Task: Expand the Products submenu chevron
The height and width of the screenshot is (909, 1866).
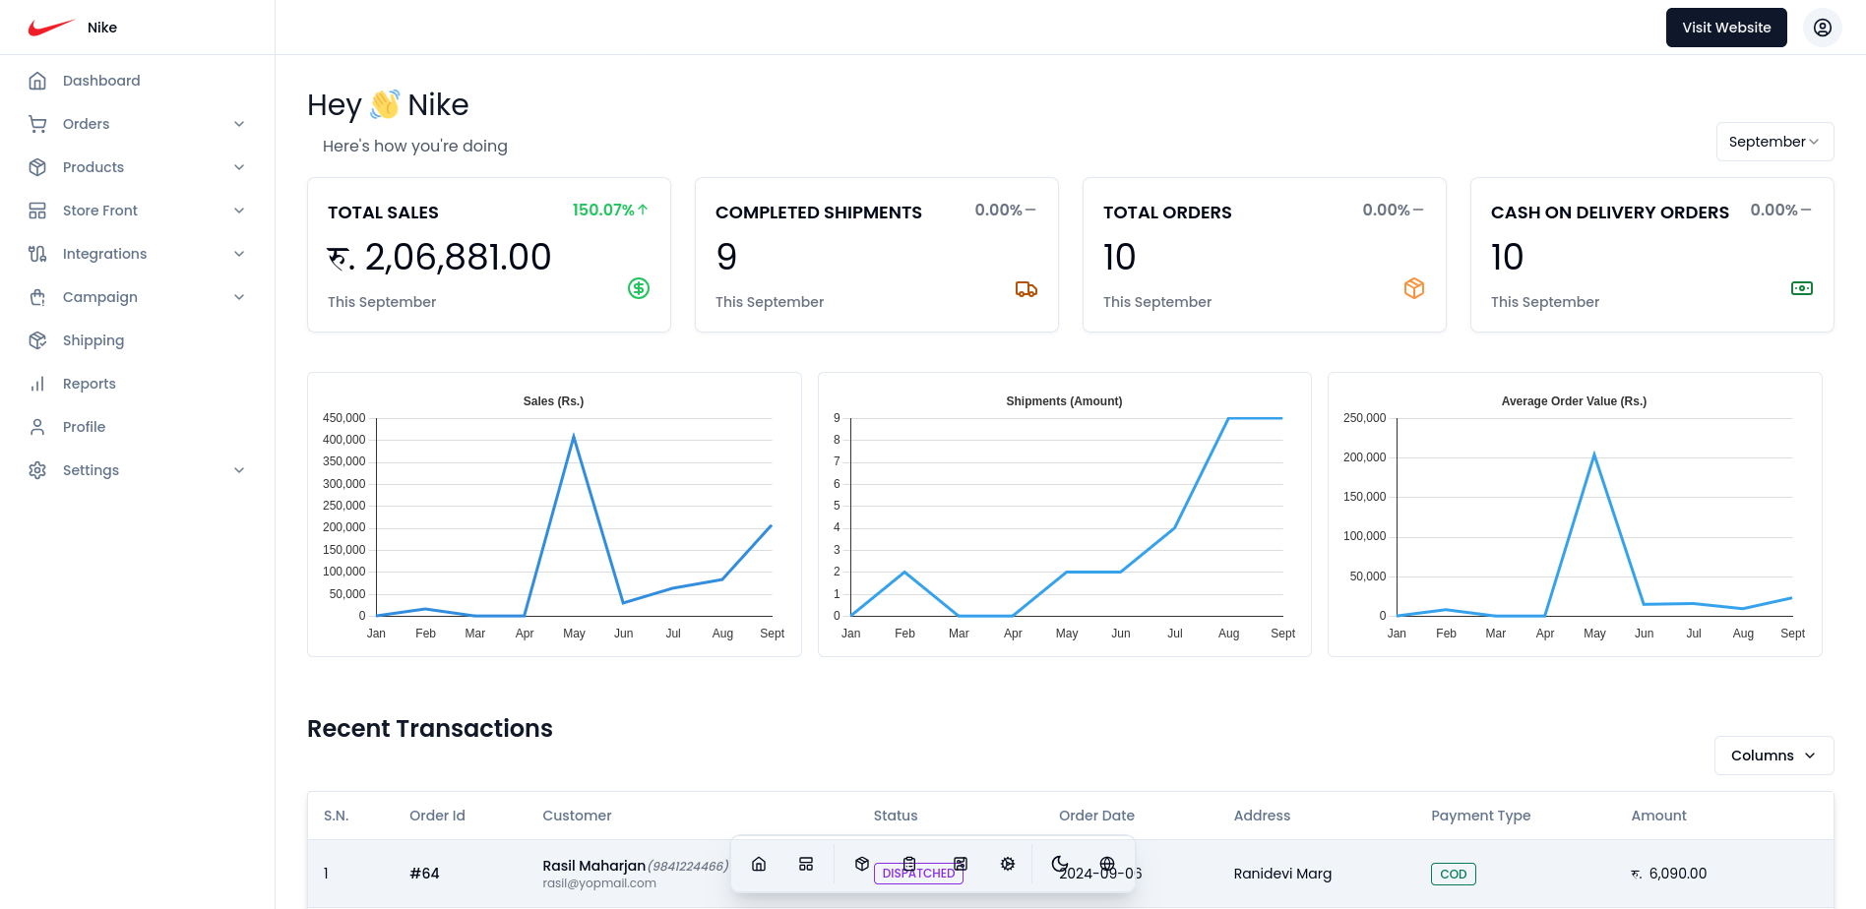Action: [x=239, y=167]
